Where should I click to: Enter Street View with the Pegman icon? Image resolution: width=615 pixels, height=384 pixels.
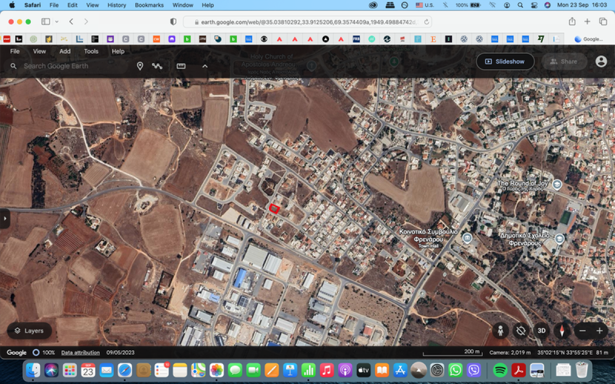tap(500, 331)
